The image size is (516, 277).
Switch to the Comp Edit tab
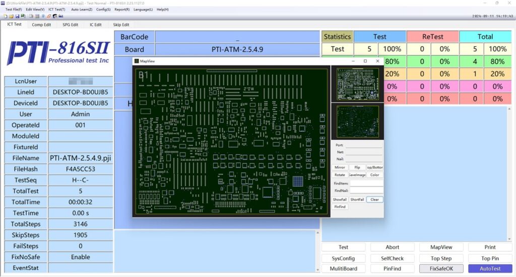[x=41, y=25]
